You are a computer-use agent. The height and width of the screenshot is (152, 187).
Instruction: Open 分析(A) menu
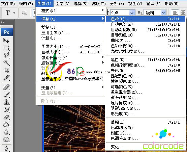(x=117, y=4)
